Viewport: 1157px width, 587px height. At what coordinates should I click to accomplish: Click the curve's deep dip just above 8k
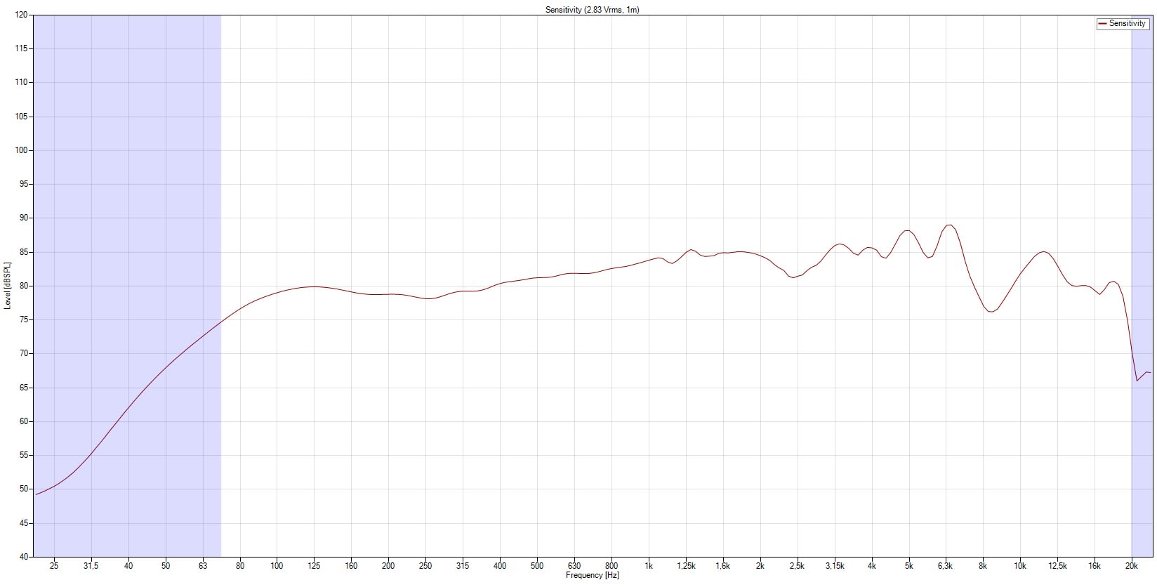[x=991, y=311]
